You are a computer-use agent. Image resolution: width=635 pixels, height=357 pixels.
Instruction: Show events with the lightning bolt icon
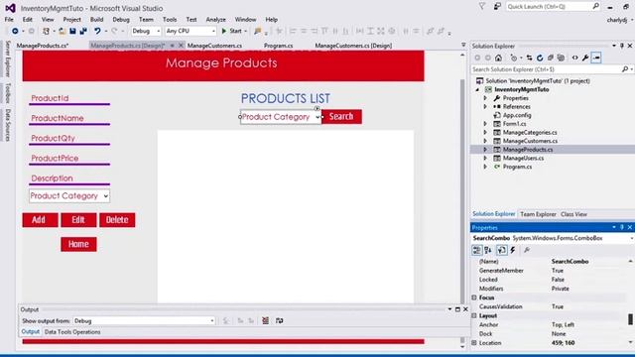tap(513, 250)
